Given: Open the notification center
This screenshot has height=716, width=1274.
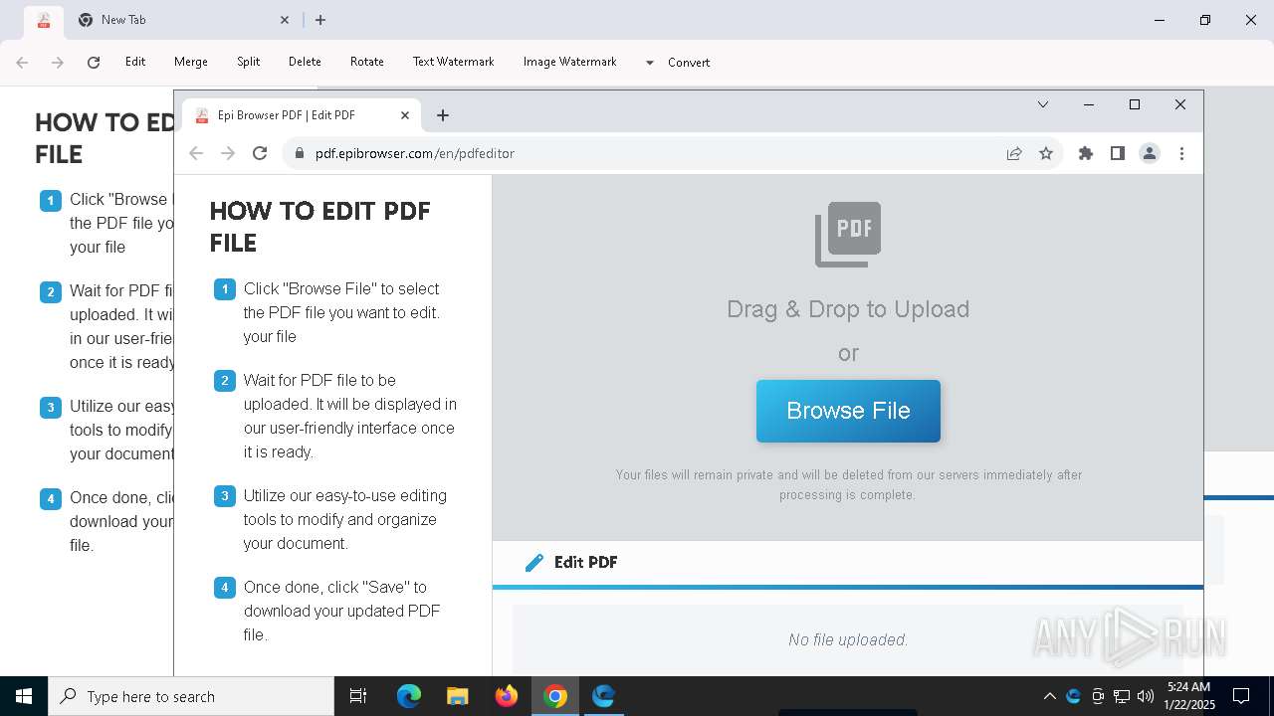Looking at the screenshot, I should click(x=1241, y=696).
